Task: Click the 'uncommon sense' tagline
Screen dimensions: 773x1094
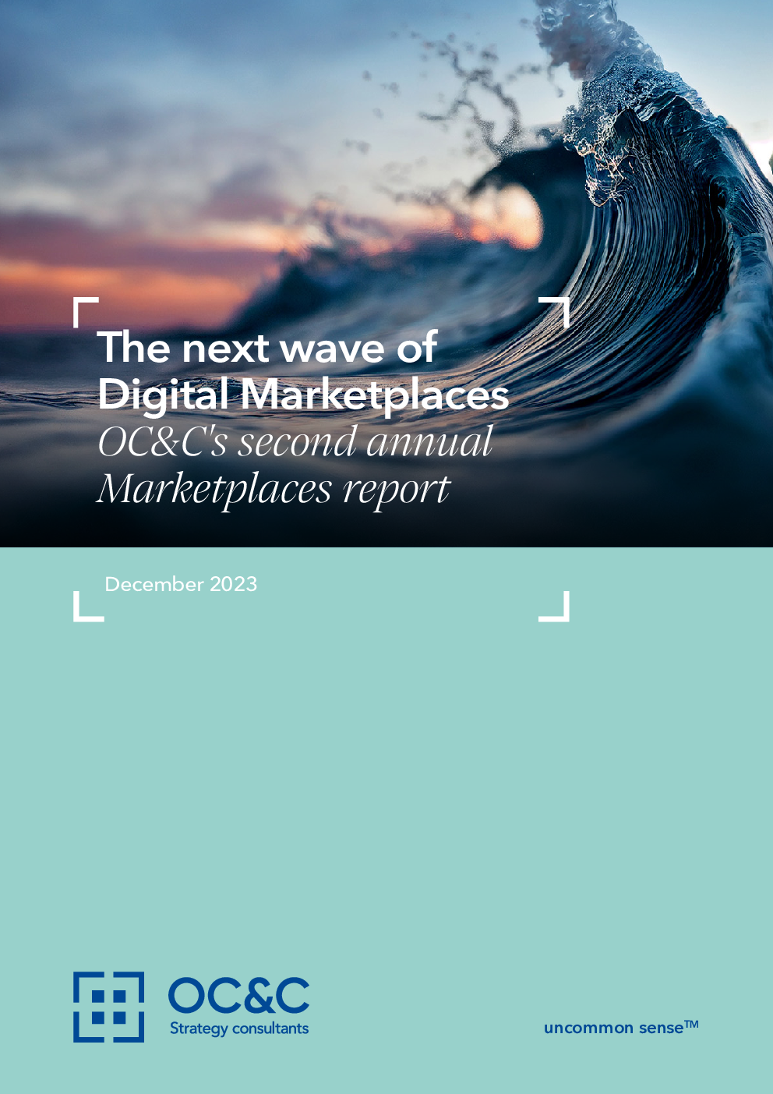Action: coord(613,1028)
